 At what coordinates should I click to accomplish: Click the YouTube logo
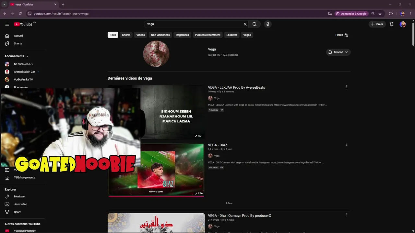pos(23,24)
